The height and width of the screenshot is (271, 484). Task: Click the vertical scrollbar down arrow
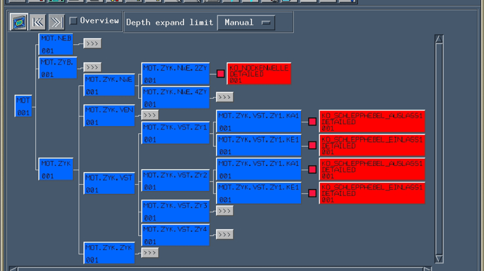[439, 259]
